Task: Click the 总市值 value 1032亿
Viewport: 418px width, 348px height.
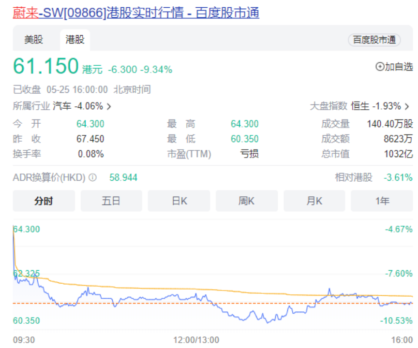Action: [x=399, y=154]
